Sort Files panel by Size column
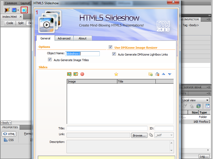Image resolution: width=213 pixels, height=159 pixels. [x=193, y=112]
